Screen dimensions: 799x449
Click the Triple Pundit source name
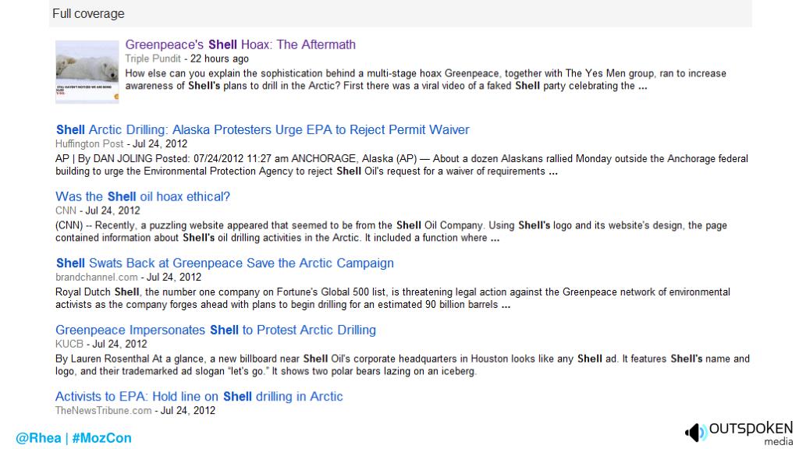(153, 59)
